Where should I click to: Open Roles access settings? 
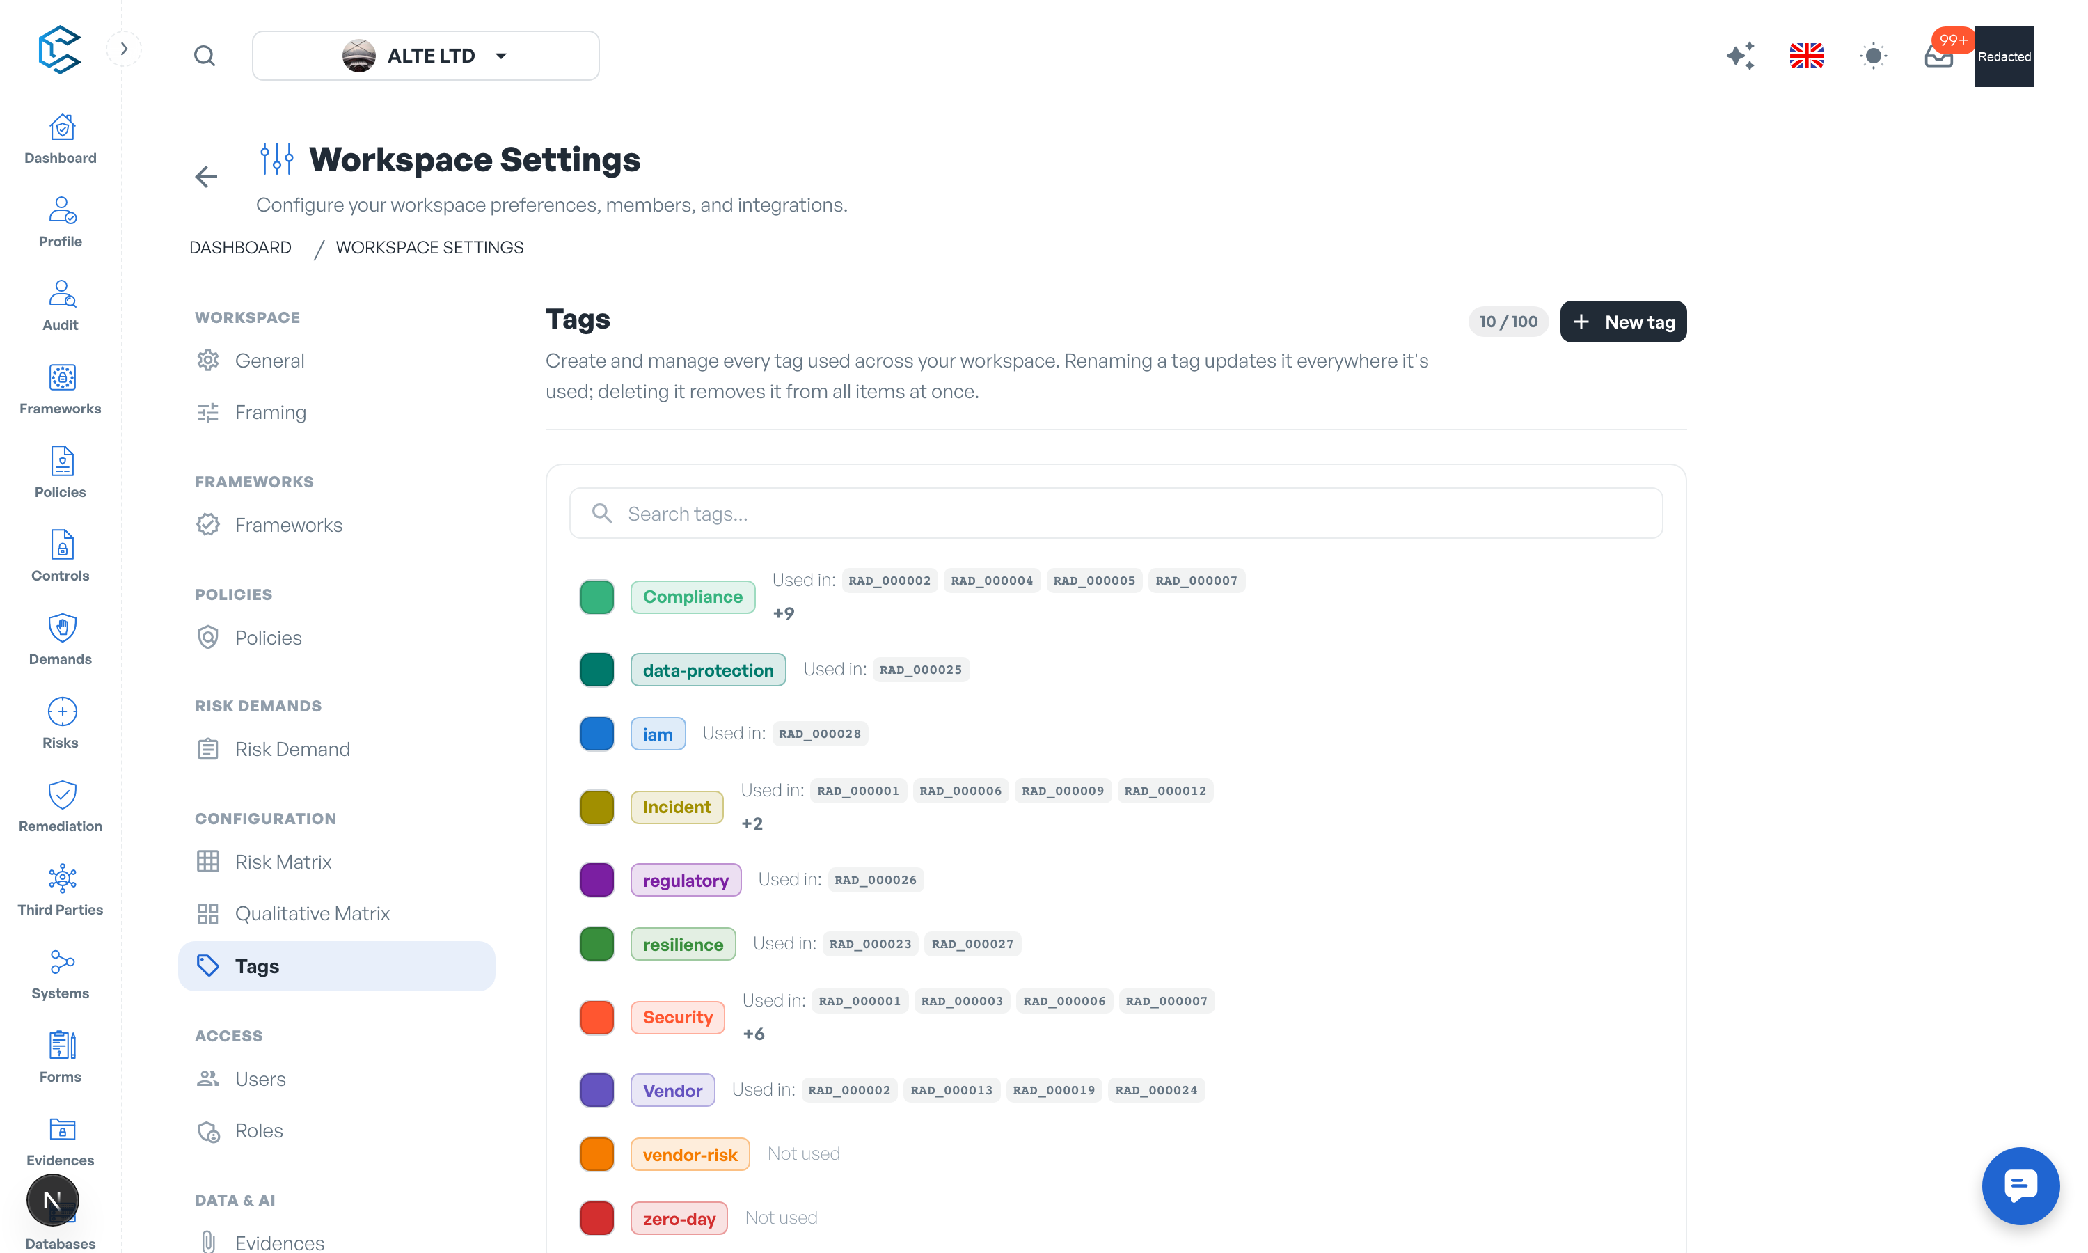(336, 1130)
